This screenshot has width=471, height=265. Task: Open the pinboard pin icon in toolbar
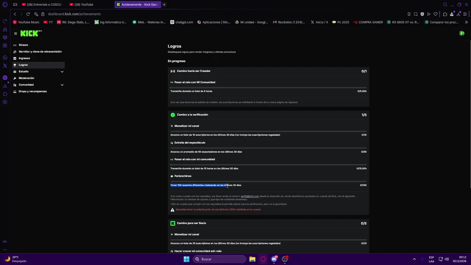(409, 14)
